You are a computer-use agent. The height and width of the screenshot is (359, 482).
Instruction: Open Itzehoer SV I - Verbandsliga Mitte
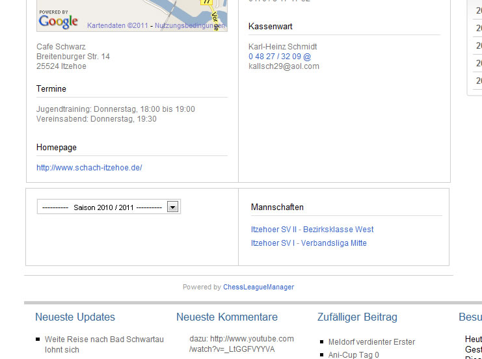pyautogui.click(x=309, y=243)
